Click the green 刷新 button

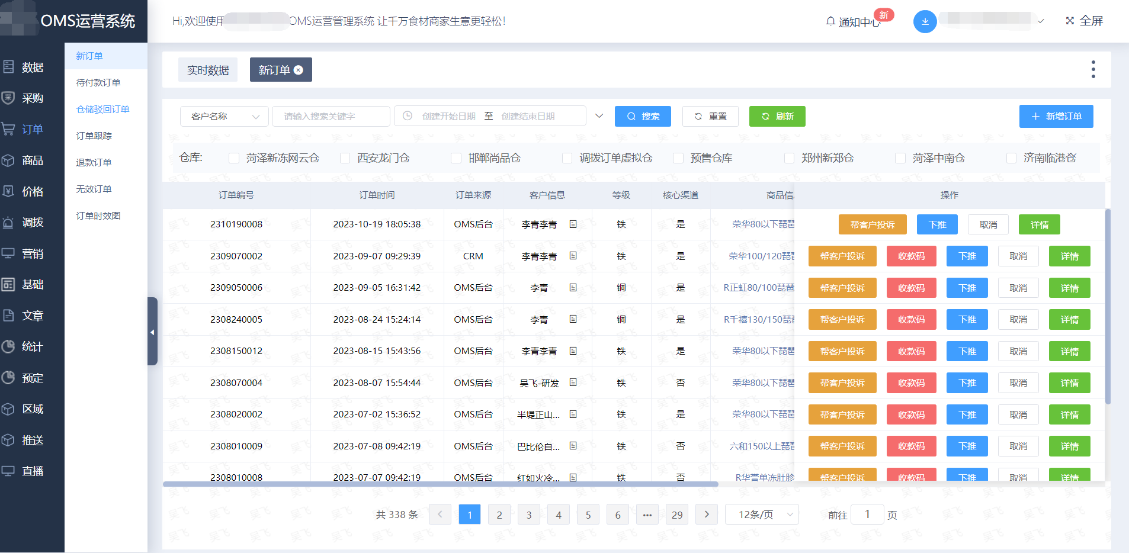point(777,116)
